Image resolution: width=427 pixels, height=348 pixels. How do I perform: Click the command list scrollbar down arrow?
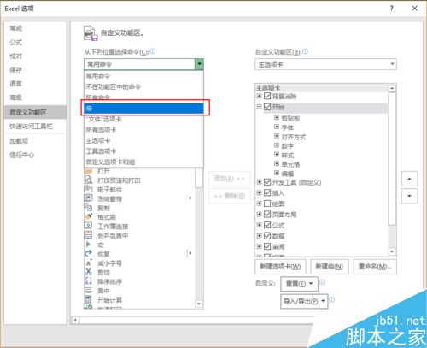[199, 304]
